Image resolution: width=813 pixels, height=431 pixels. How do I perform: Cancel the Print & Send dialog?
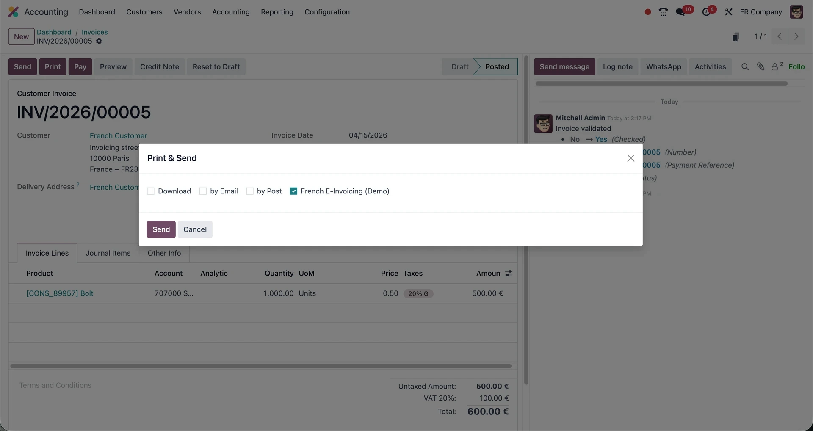[195, 229]
